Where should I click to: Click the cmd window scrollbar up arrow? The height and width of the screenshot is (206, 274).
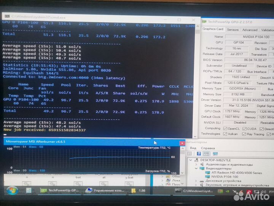(198, 26)
